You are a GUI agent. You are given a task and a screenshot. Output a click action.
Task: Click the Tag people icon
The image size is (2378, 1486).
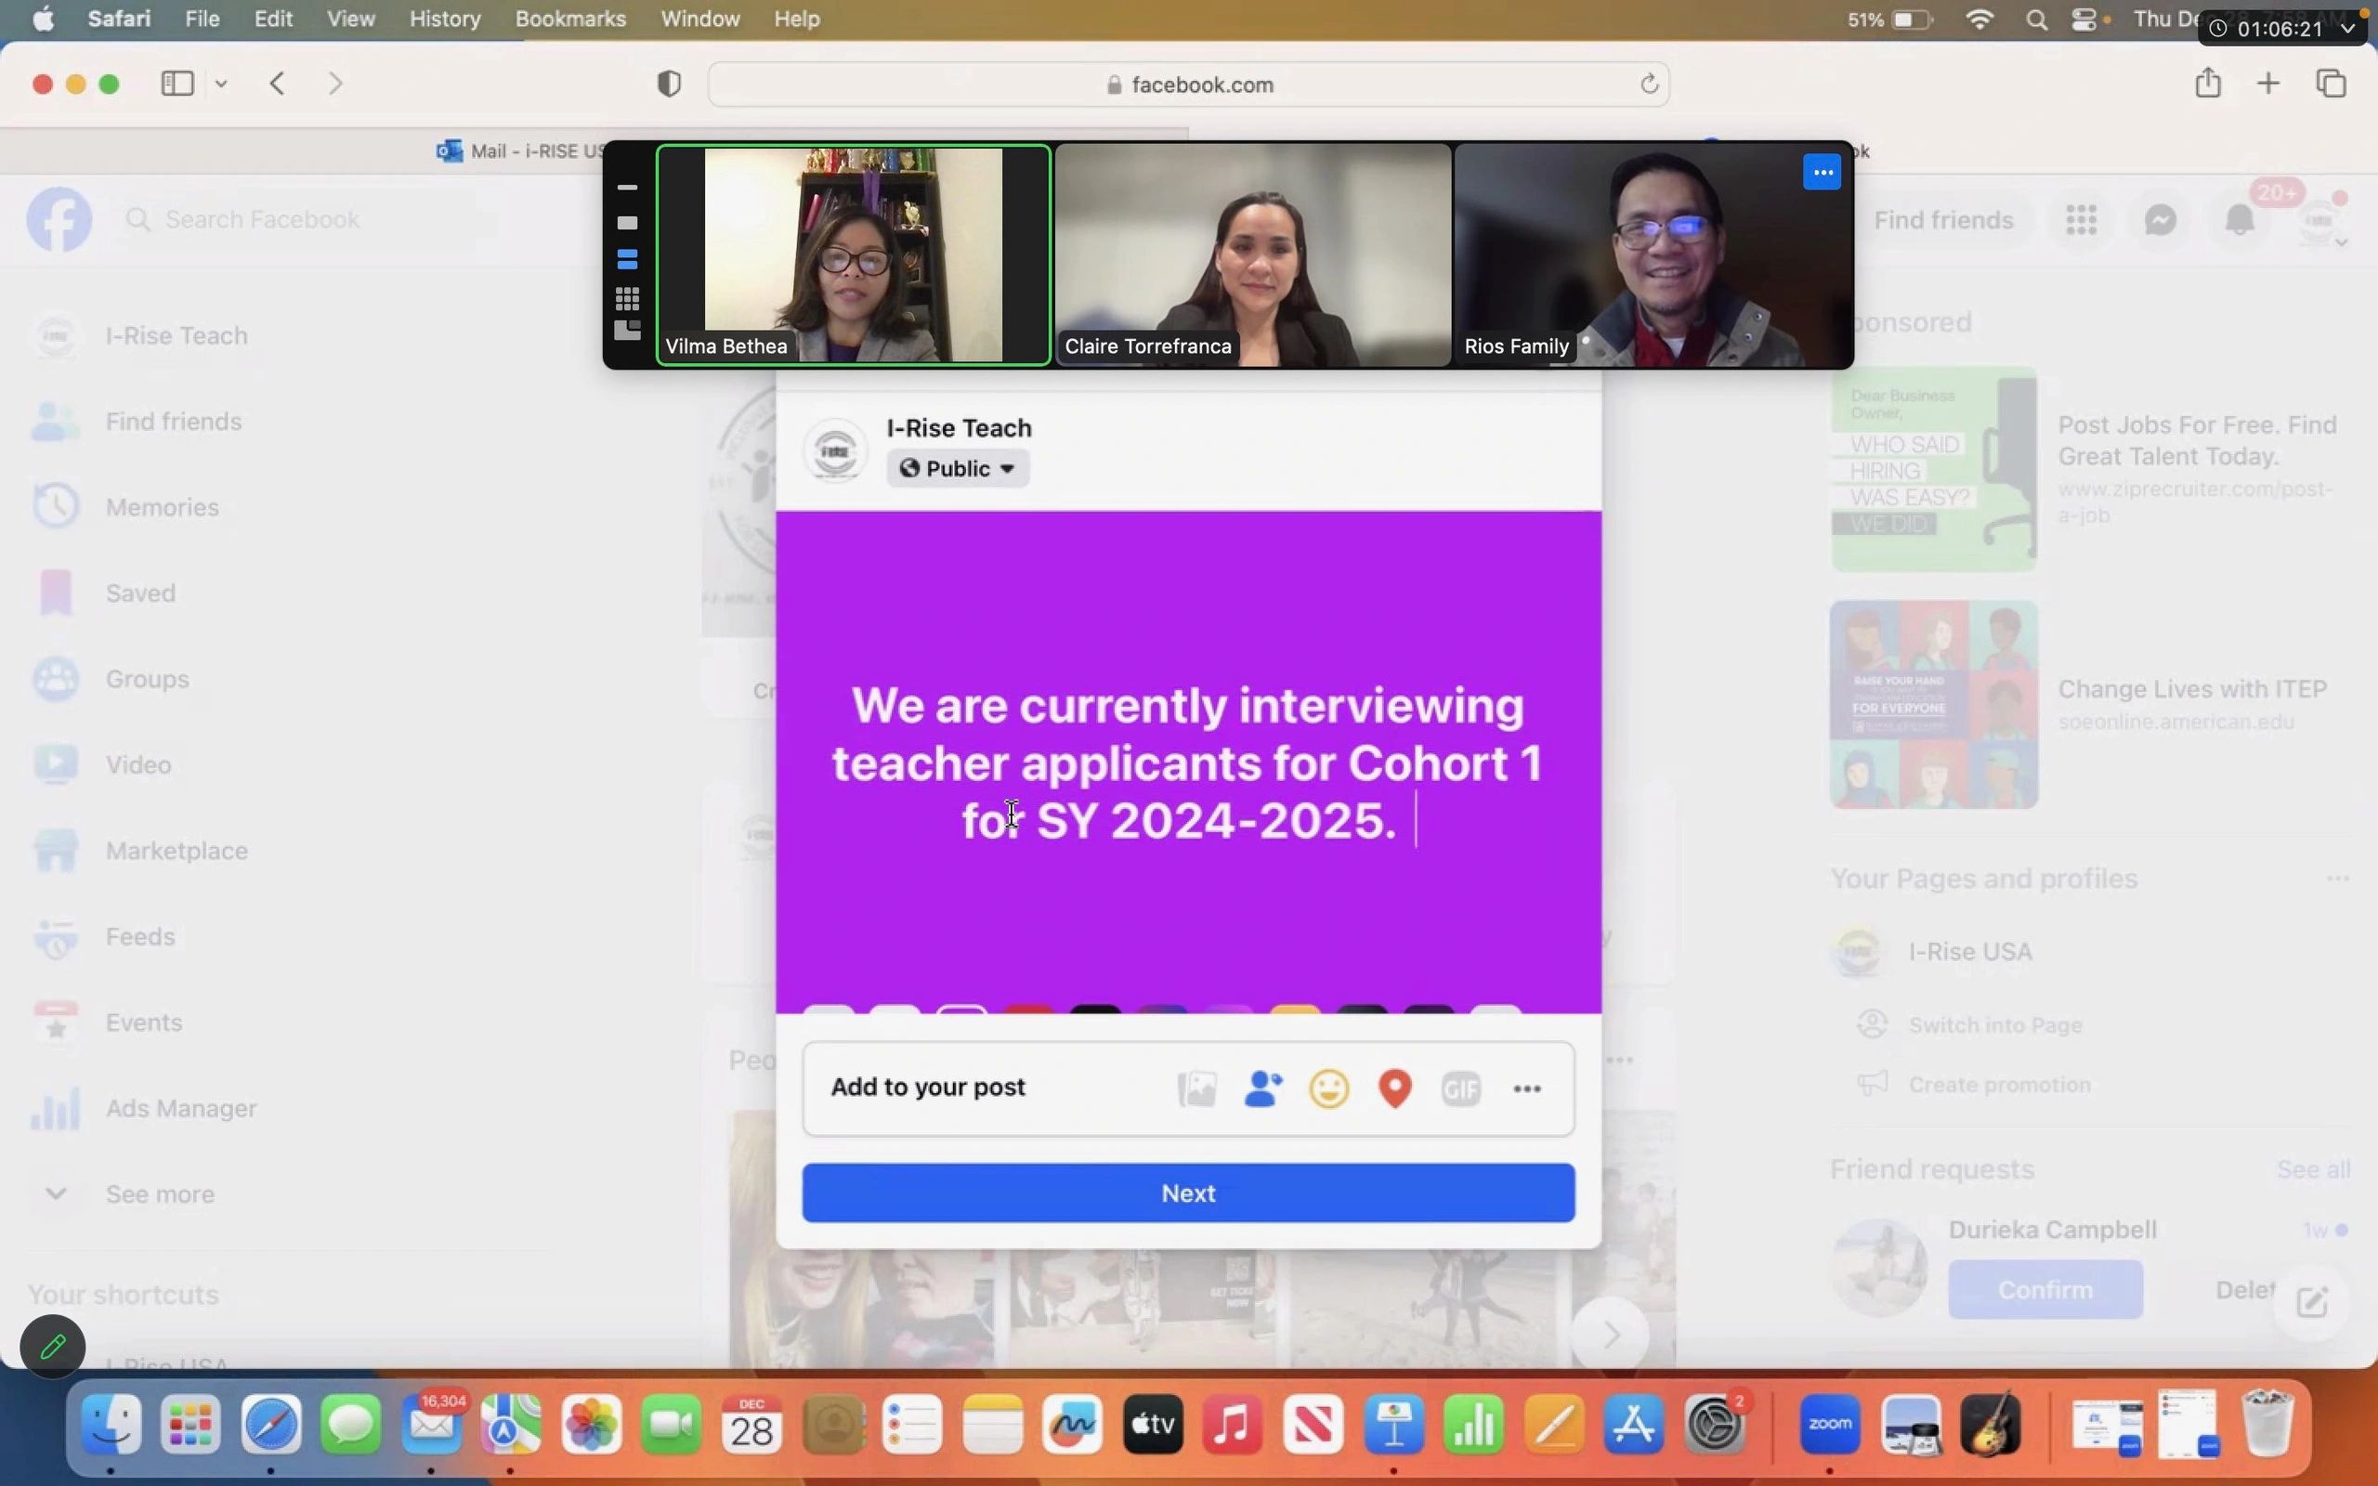point(1262,1088)
